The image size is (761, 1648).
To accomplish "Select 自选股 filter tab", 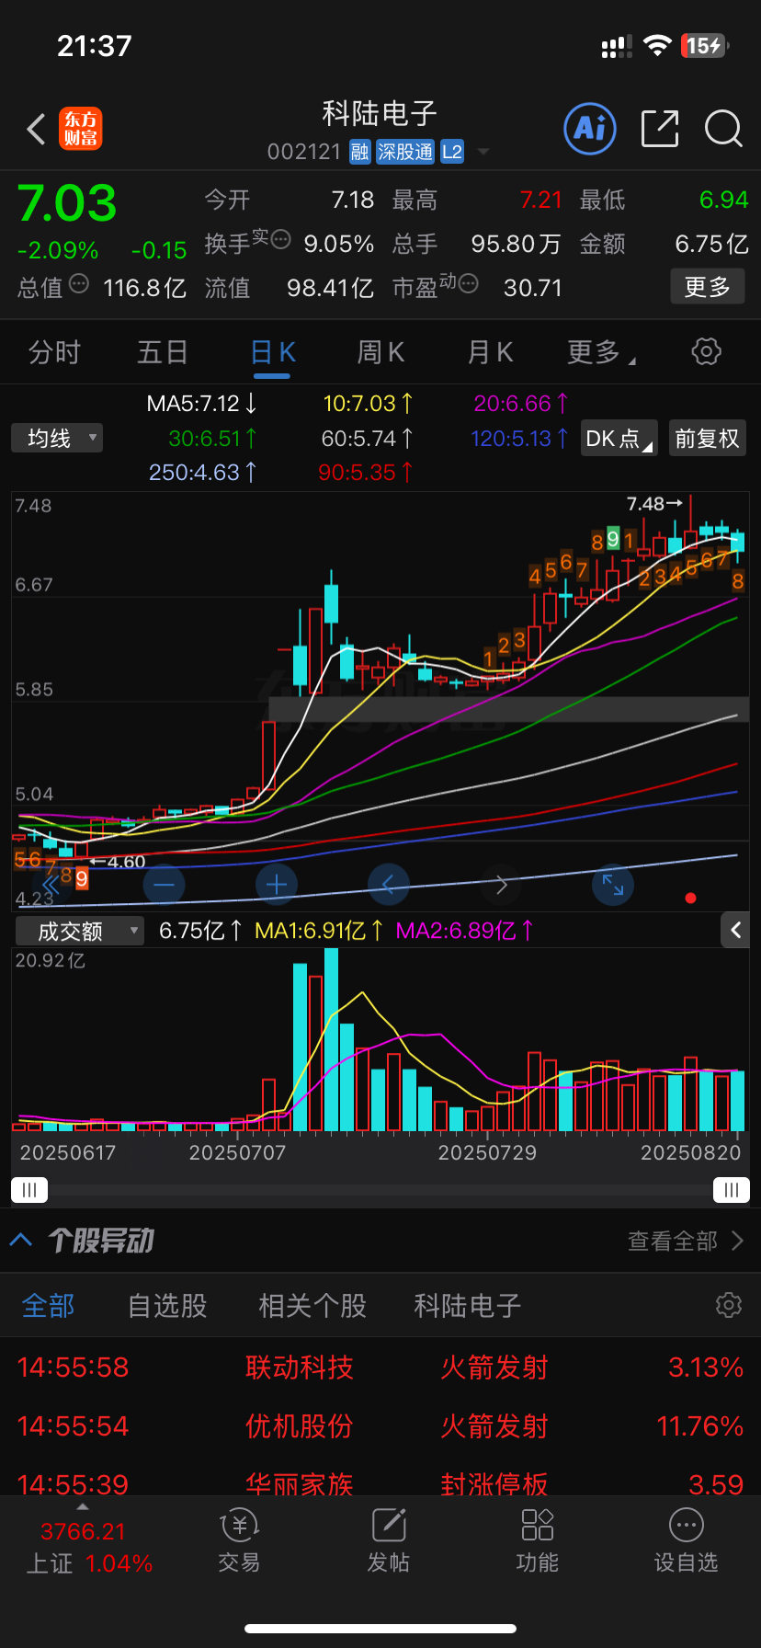I will pyautogui.click(x=167, y=1305).
